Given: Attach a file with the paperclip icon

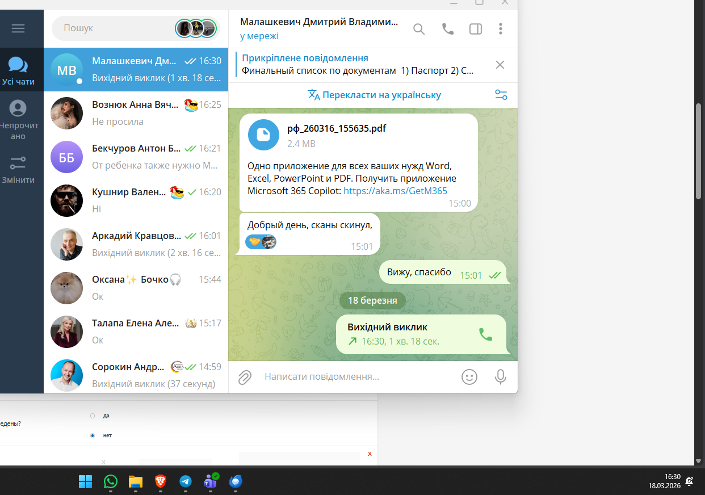Looking at the screenshot, I should [x=245, y=377].
